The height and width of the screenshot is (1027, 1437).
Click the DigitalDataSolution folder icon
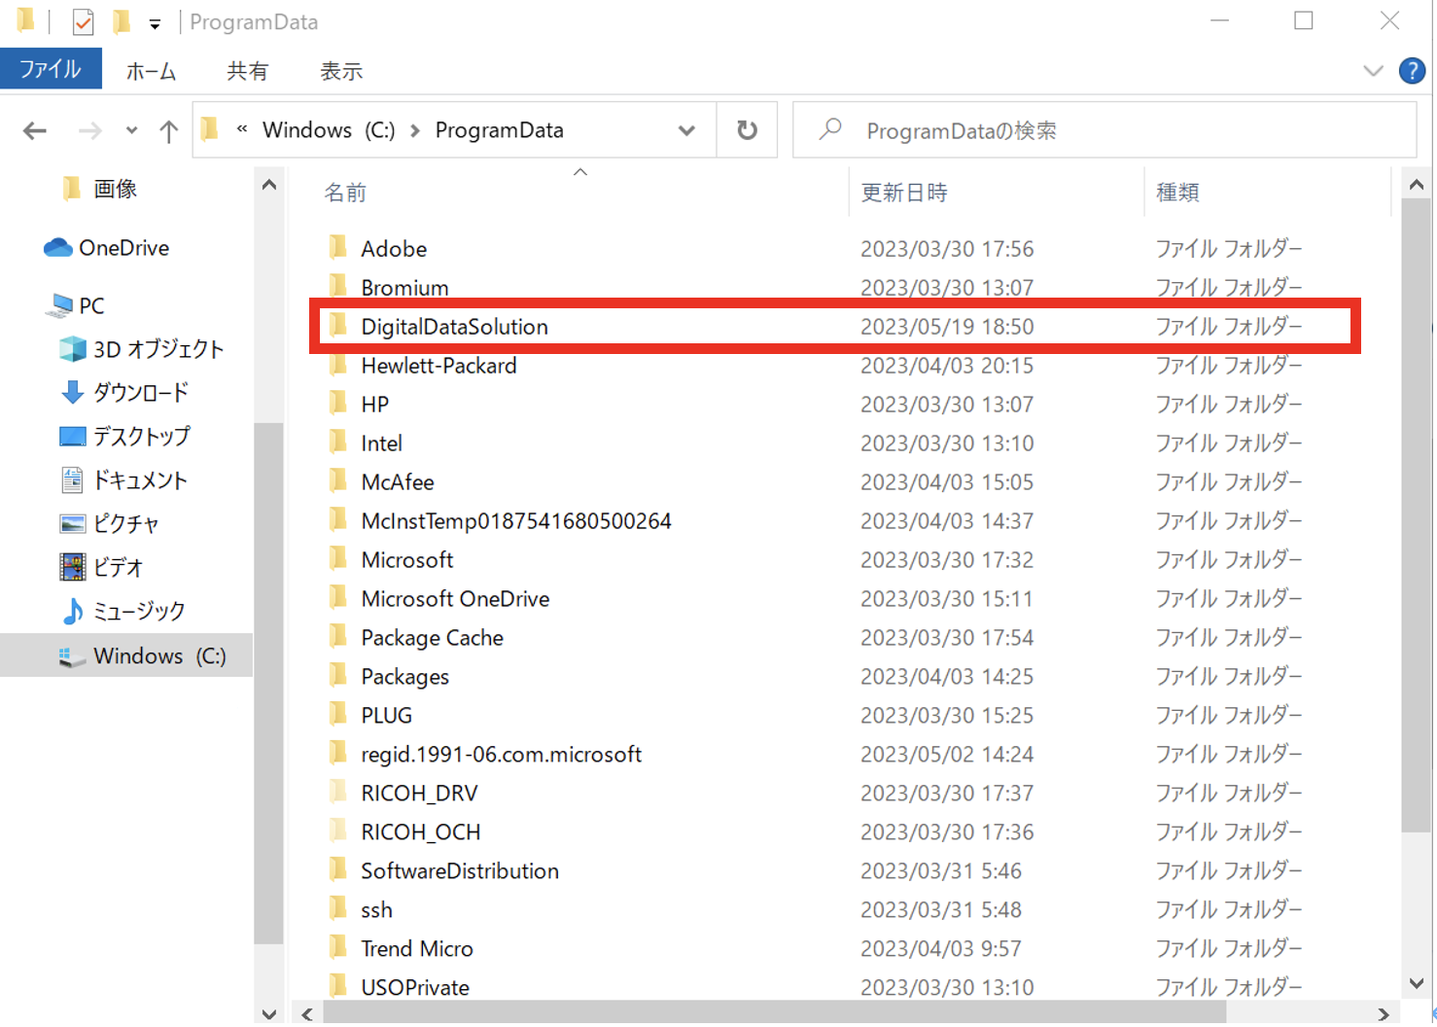point(337,325)
